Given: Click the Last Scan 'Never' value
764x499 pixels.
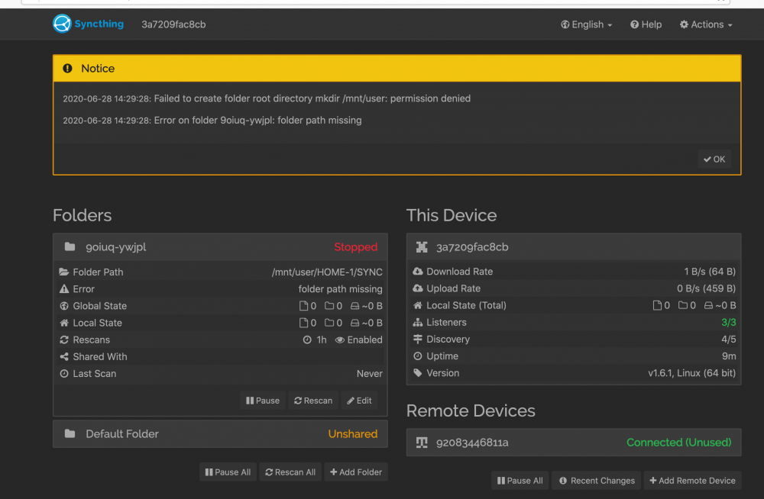Looking at the screenshot, I should 369,373.
